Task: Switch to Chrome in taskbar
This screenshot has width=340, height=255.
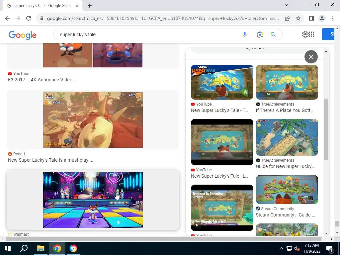Action: [x=57, y=248]
